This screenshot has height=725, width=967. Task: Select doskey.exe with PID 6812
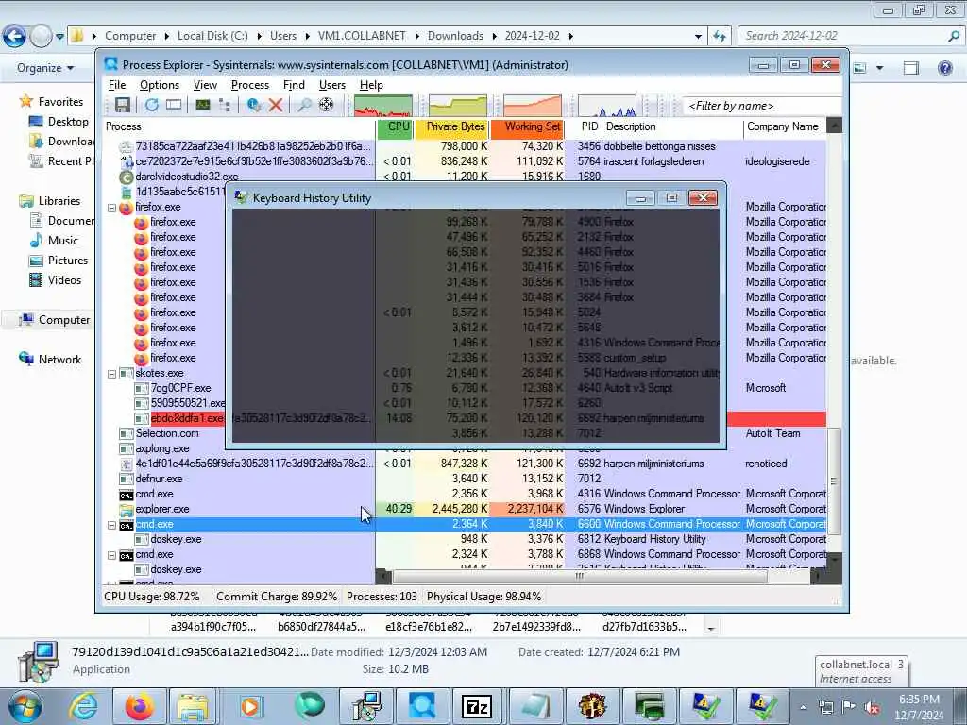click(465, 539)
